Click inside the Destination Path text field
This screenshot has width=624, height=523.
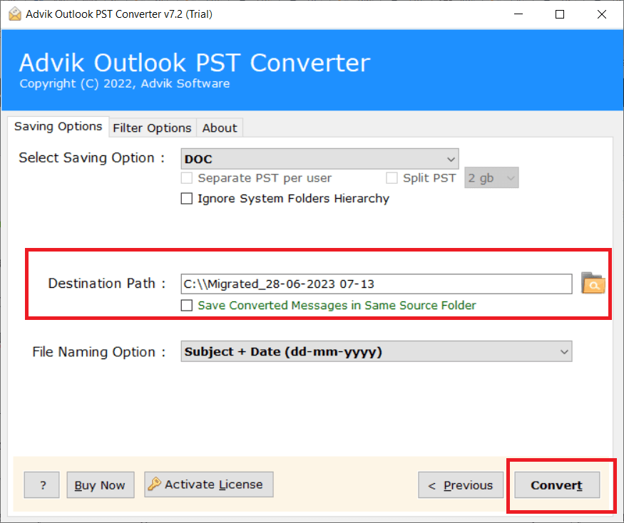[376, 284]
